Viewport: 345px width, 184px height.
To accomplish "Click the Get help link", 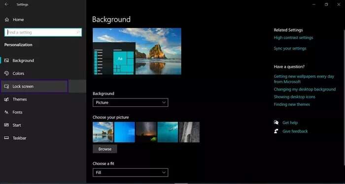I will (x=290, y=123).
